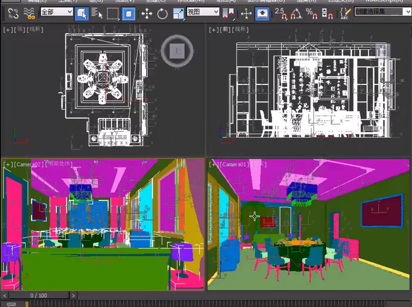Viewport: 412px width, 307px height.
Task: Choose the Select and Move tool
Action: [x=146, y=14]
